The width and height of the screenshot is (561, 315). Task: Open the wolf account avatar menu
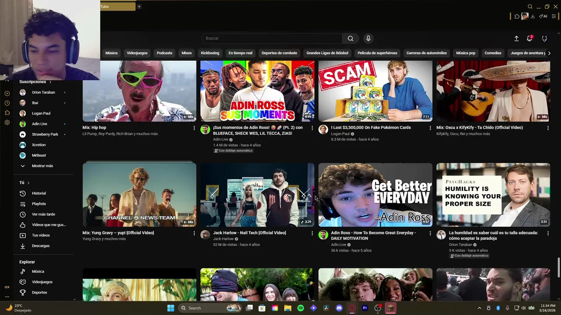[544, 38]
